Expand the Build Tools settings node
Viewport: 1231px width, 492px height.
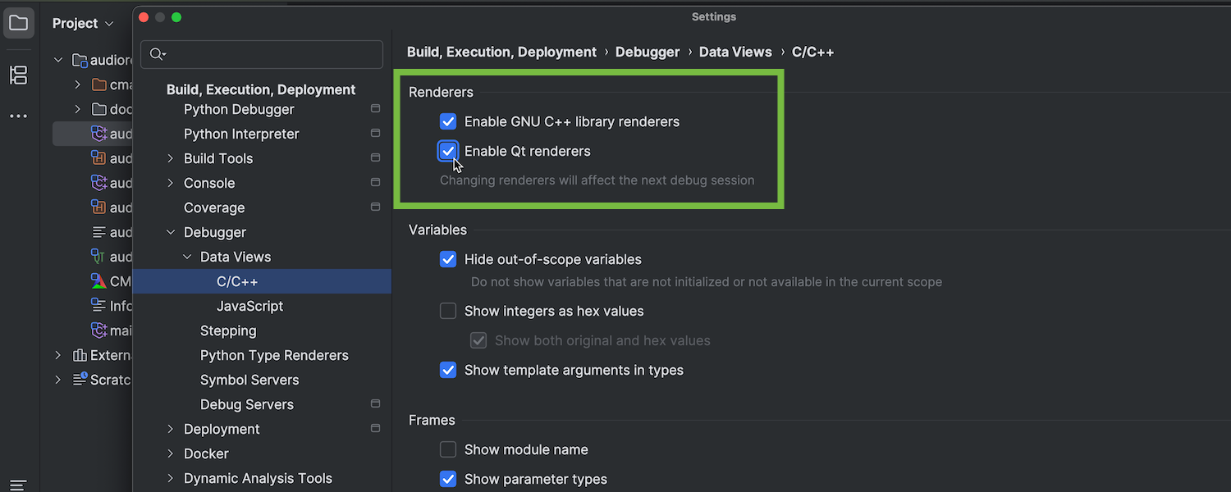pyautogui.click(x=171, y=158)
